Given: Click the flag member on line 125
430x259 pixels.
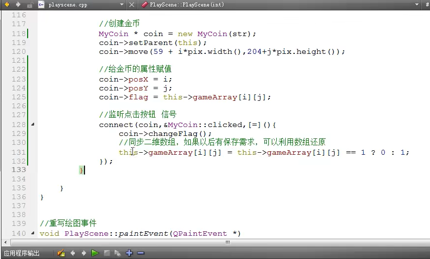Looking at the screenshot, I should tap(138, 97).
